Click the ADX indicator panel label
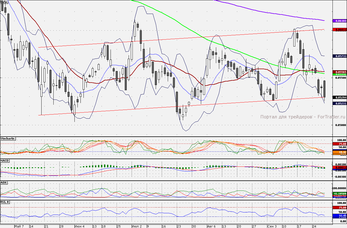 pyautogui.click(x=4, y=182)
